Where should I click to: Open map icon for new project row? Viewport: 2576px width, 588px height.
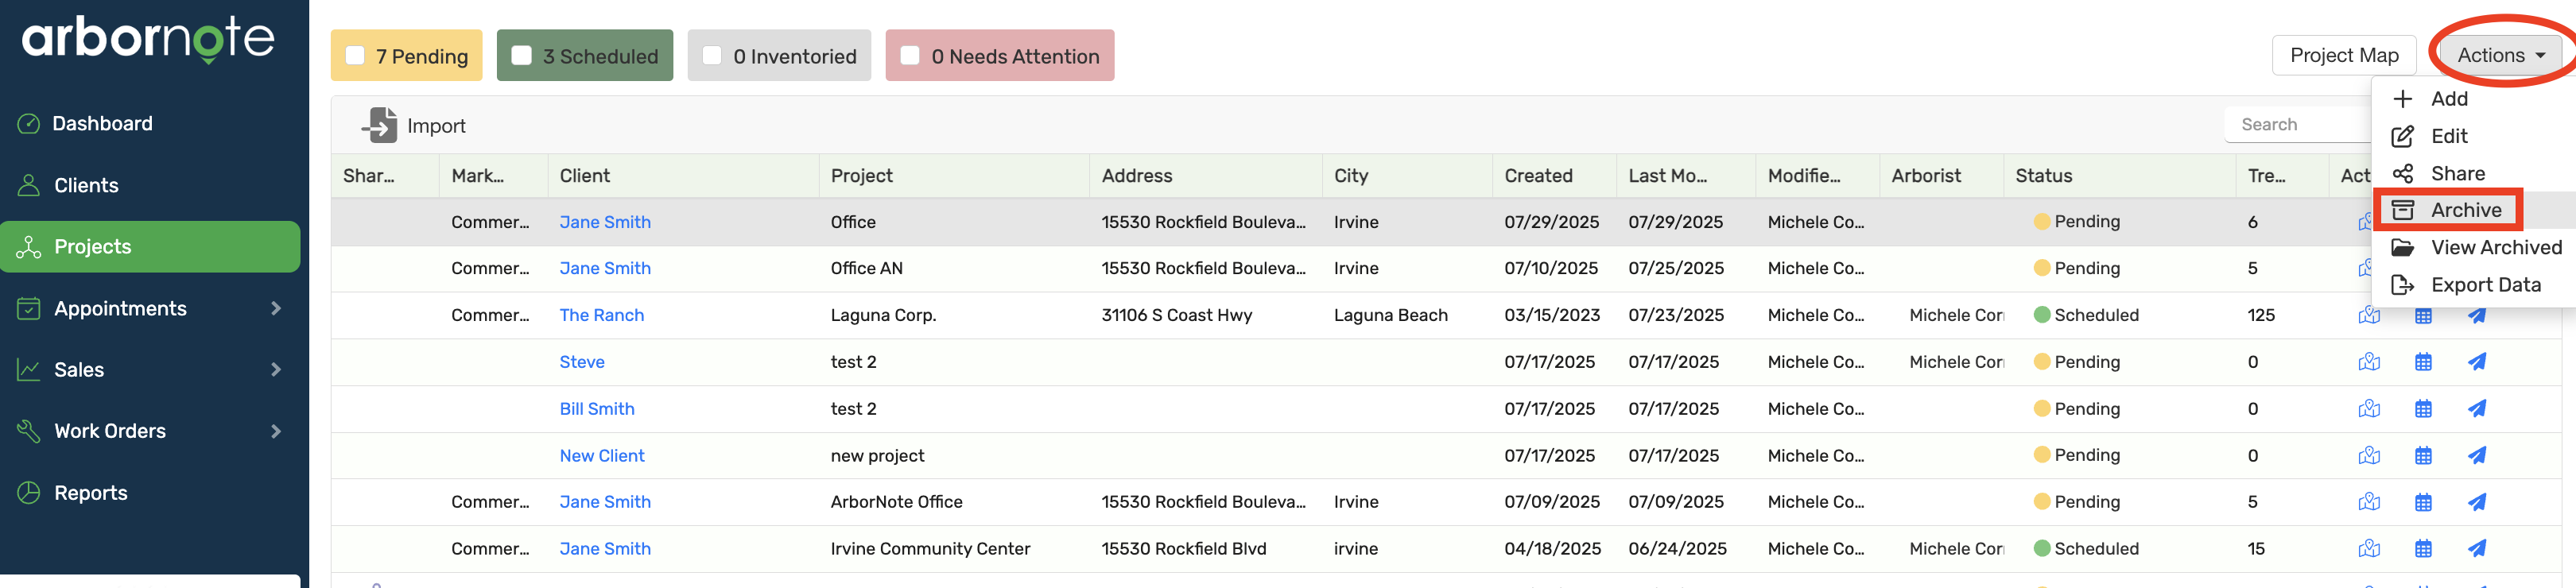click(x=2368, y=456)
